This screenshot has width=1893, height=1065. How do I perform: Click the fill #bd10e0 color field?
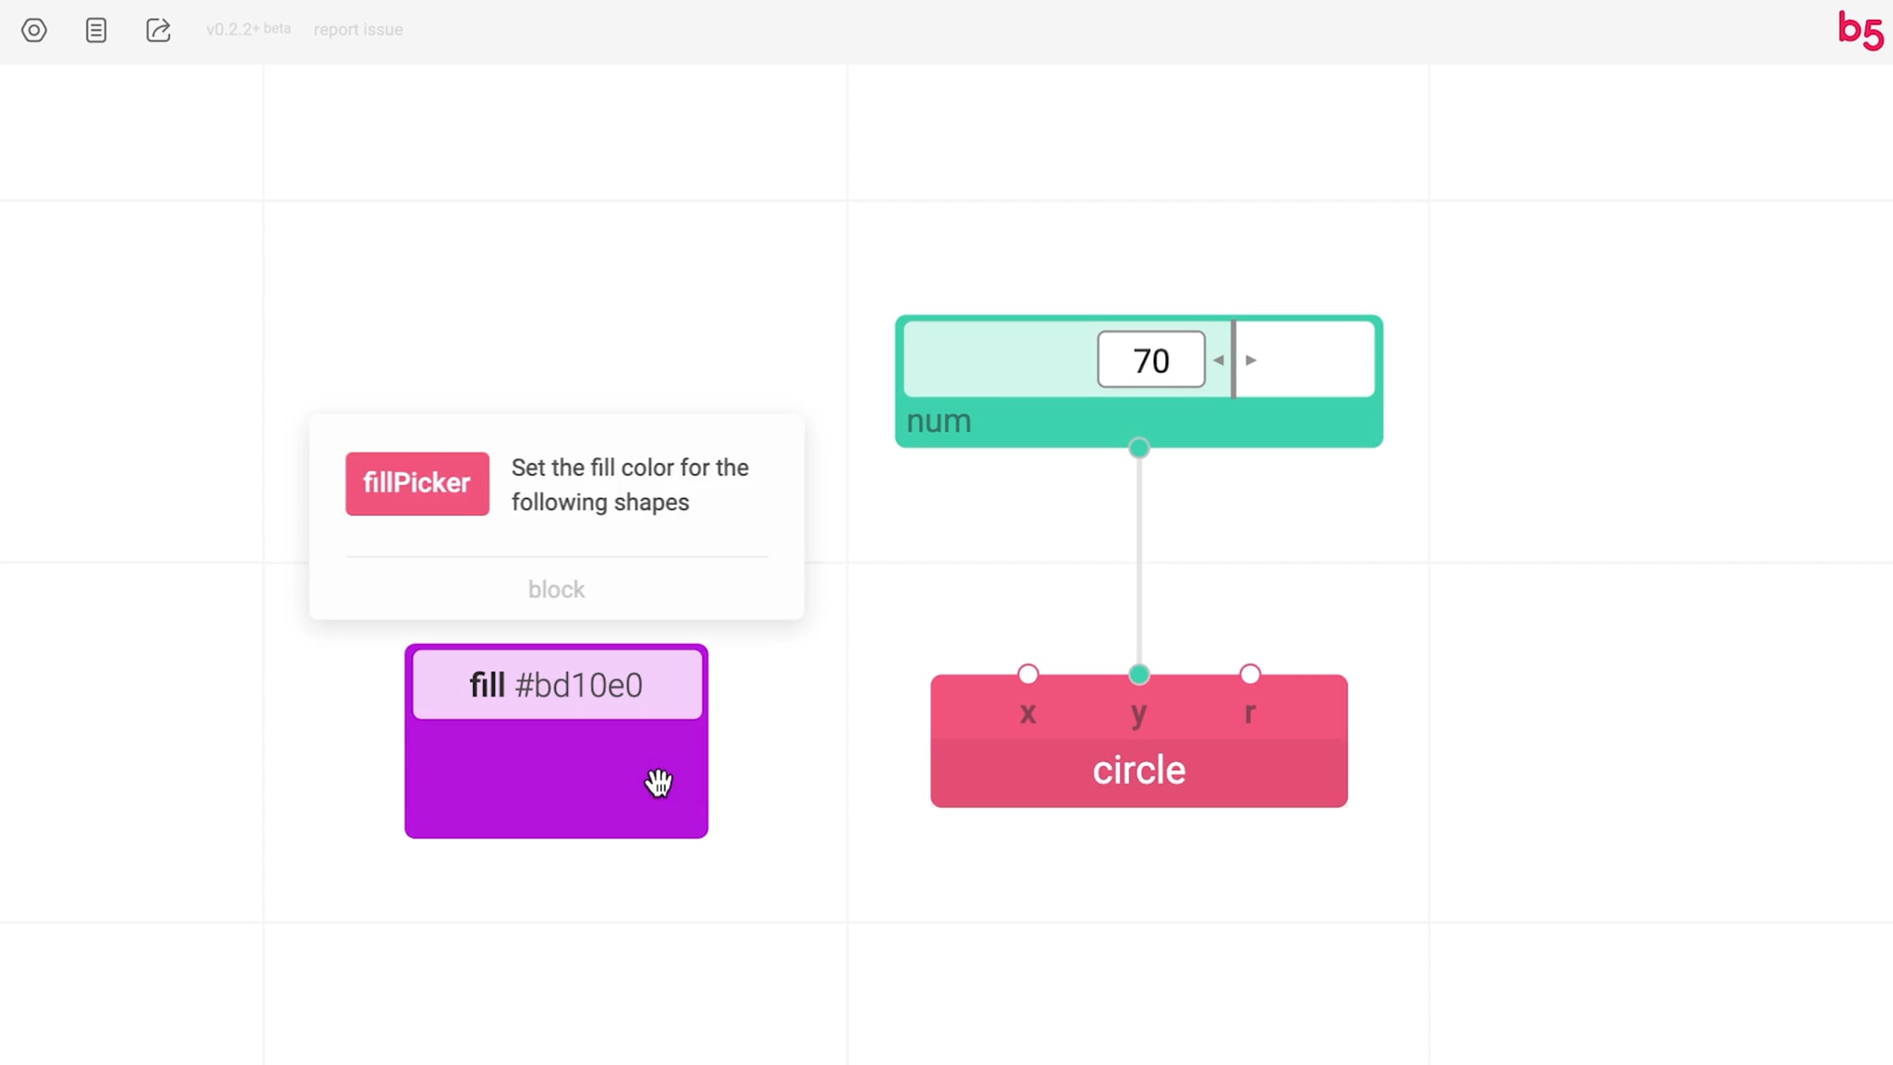pos(557,685)
